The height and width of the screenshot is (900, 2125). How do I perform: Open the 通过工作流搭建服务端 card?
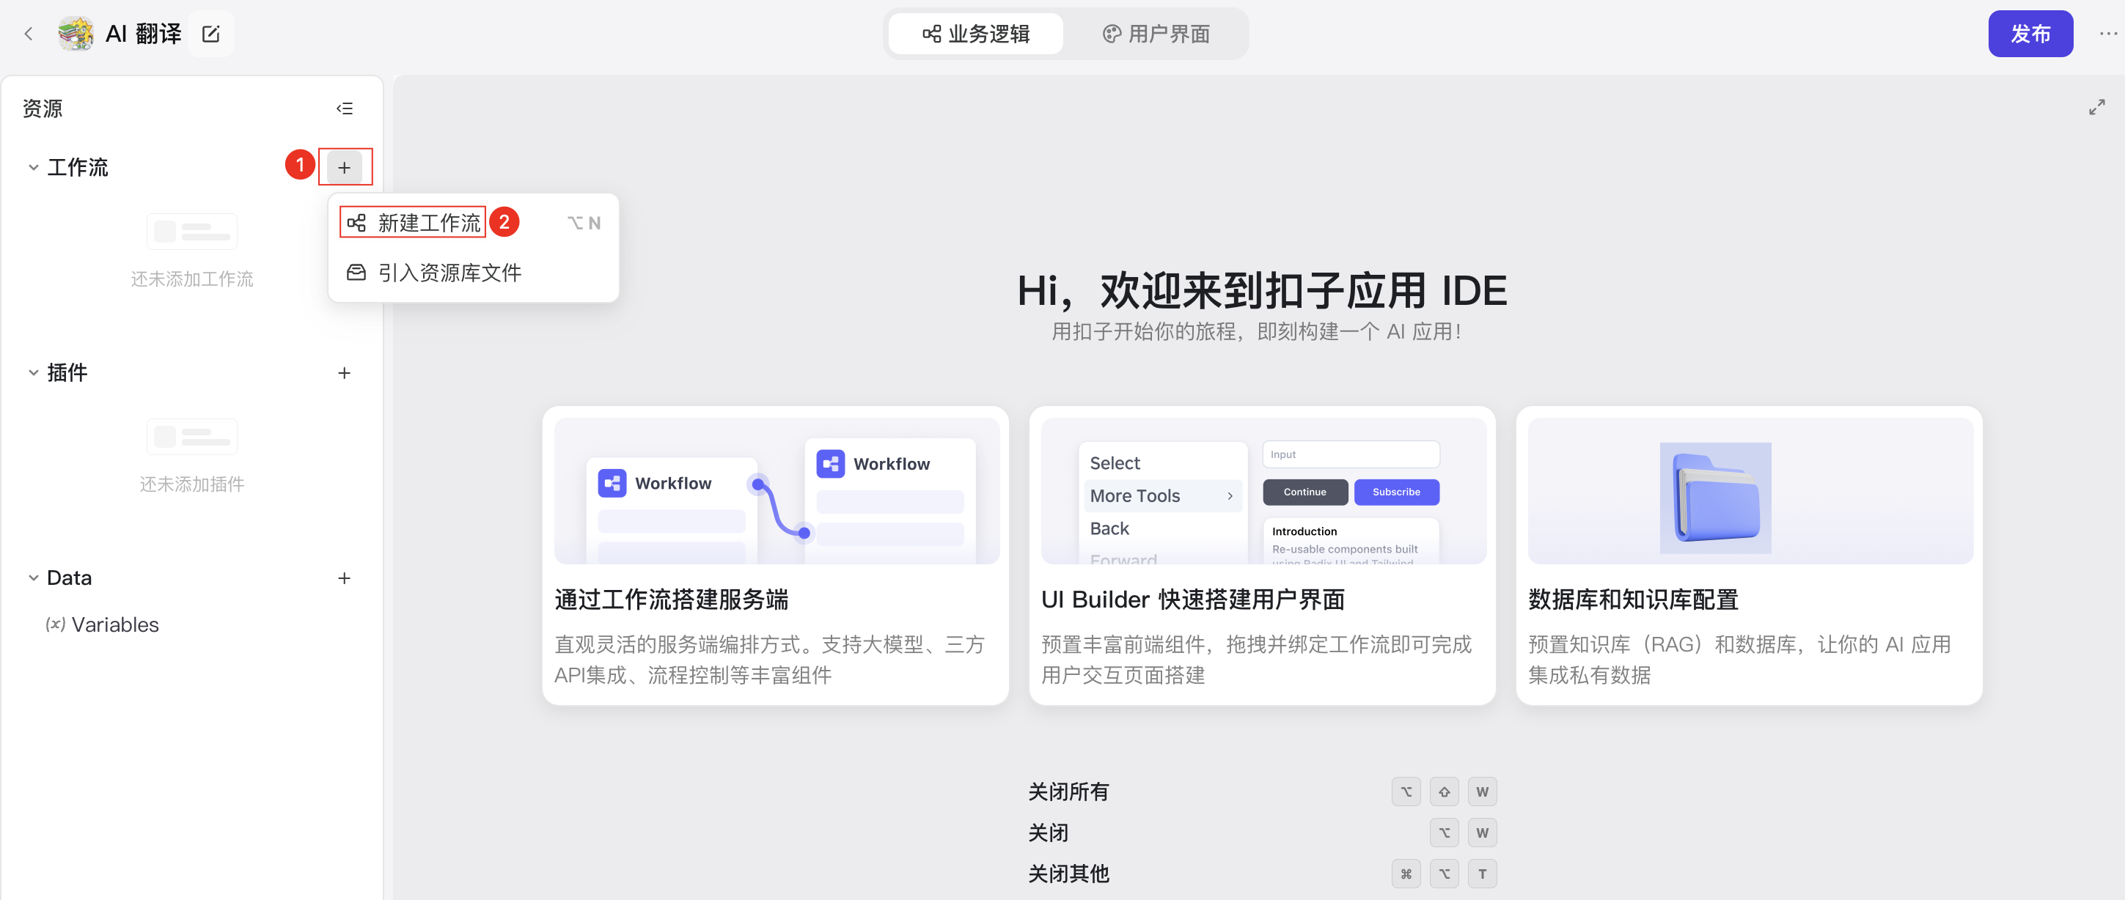pos(776,556)
